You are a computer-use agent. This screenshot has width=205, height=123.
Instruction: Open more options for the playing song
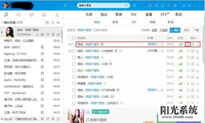[58, 35]
